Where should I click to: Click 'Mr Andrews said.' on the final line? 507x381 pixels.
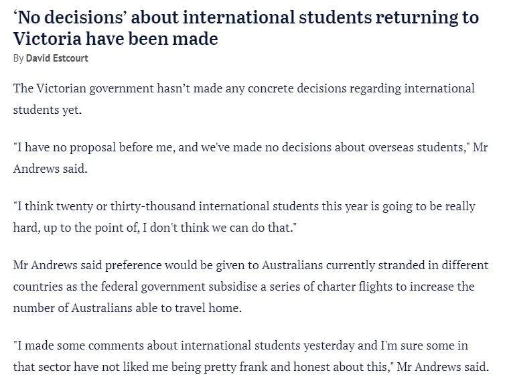[443, 367]
